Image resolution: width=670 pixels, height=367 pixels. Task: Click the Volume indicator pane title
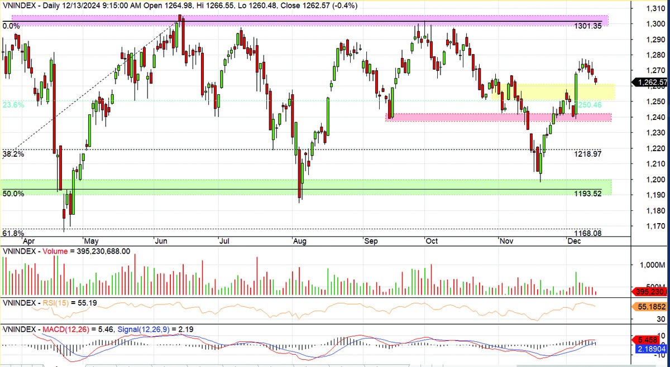pos(67,252)
